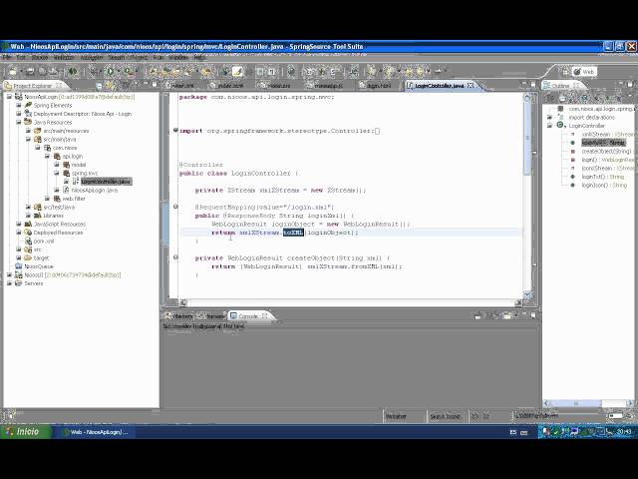
Task: Switch to the index.html editor tab
Action: (227, 86)
